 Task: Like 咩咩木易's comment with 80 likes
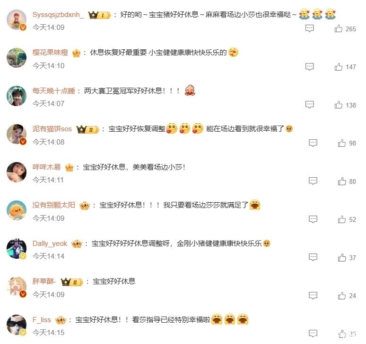tap(342, 181)
